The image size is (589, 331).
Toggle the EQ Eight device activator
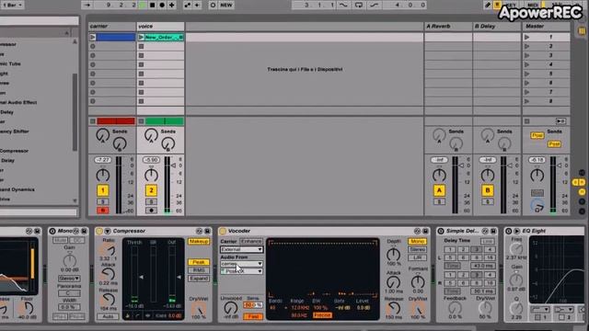(x=509, y=231)
